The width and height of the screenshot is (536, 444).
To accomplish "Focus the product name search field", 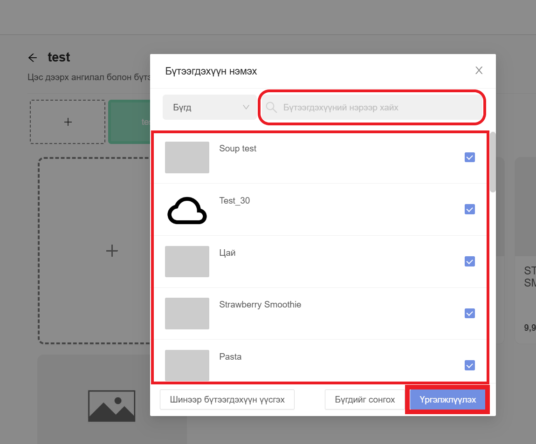I will coord(378,108).
